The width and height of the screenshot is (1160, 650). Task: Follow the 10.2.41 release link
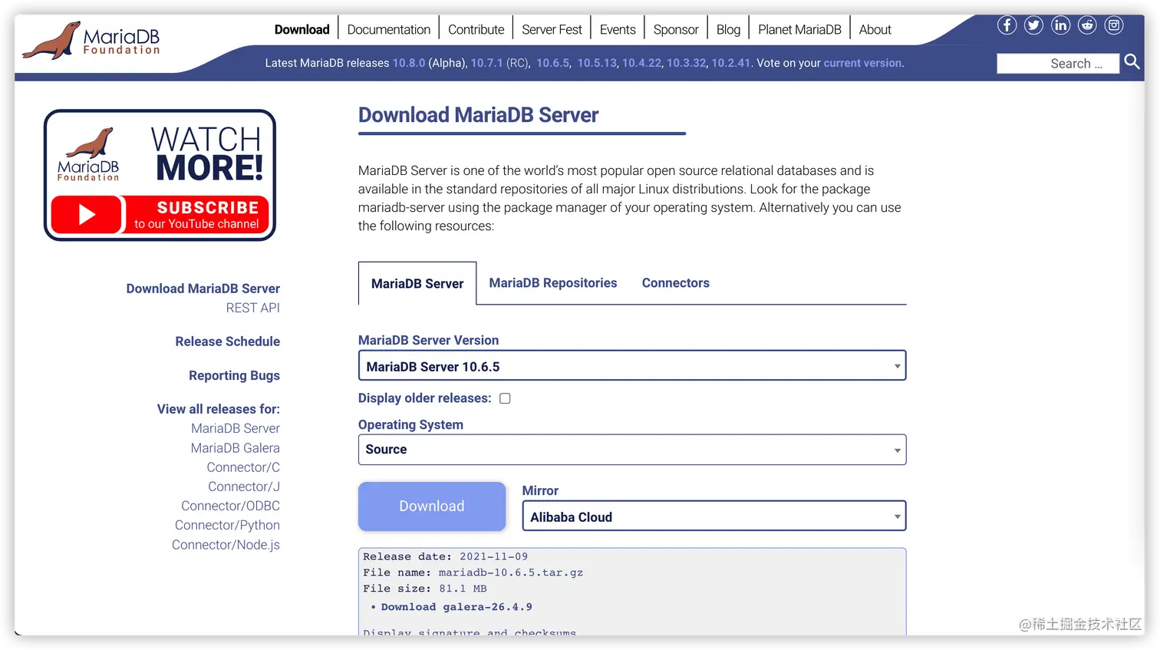(x=731, y=63)
